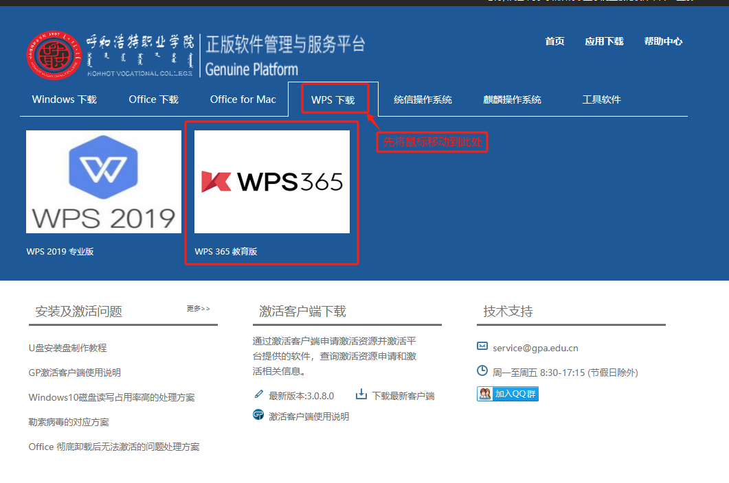Open the Office 下载 tab
The height and width of the screenshot is (483, 729).
153,99
